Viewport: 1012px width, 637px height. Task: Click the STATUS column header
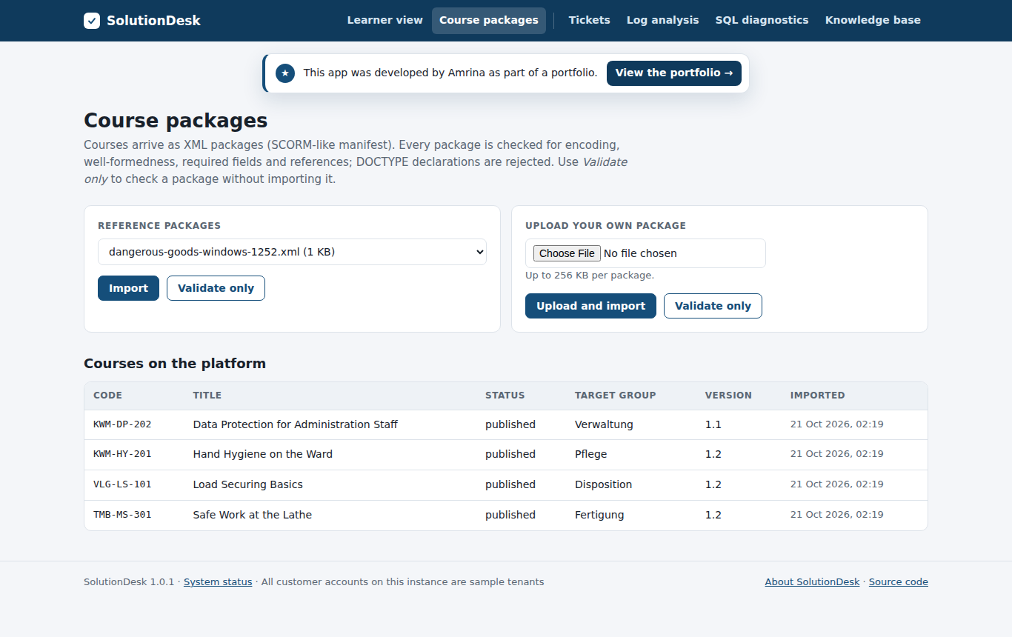[505, 396]
